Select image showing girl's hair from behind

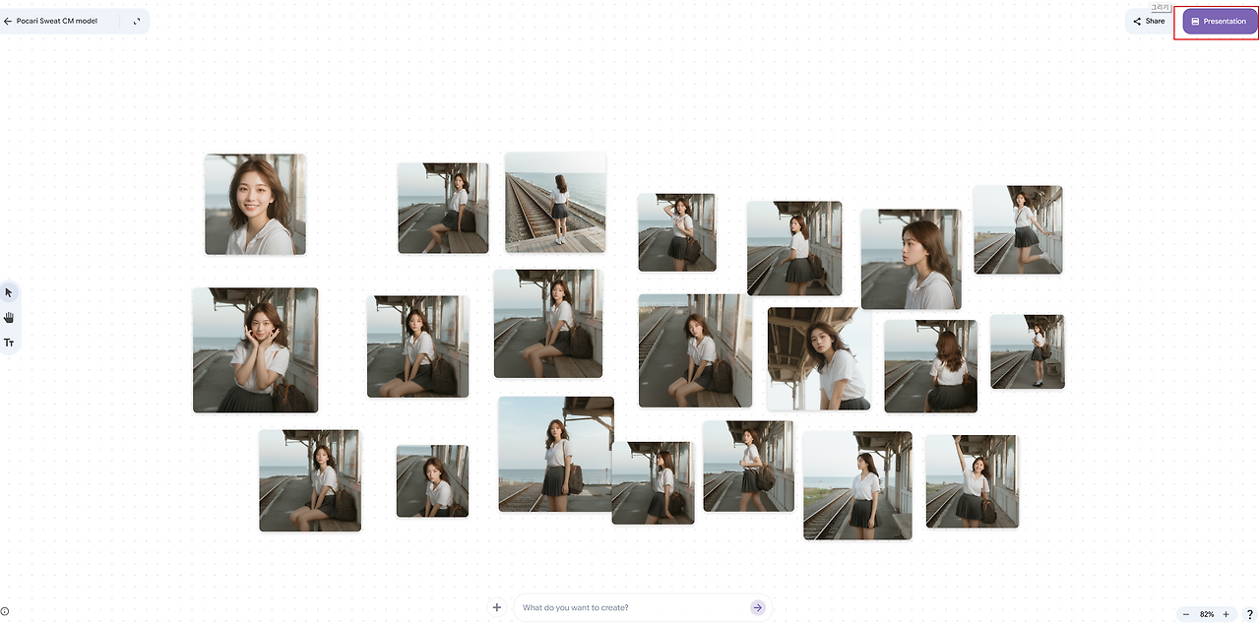pyautogui.click(x=930, y=366)
